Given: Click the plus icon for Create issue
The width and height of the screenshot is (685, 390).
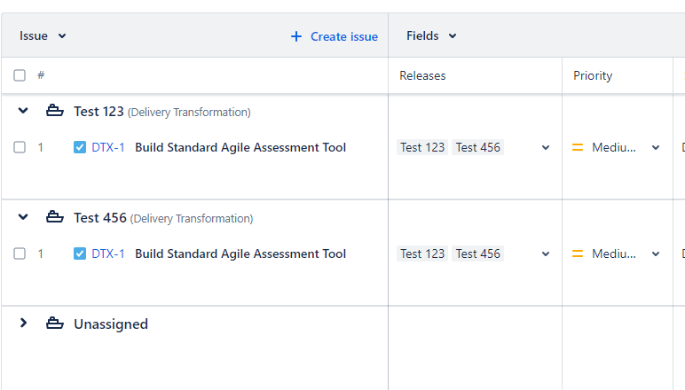Looking at the screenshot, I should (x=296, y=36).
